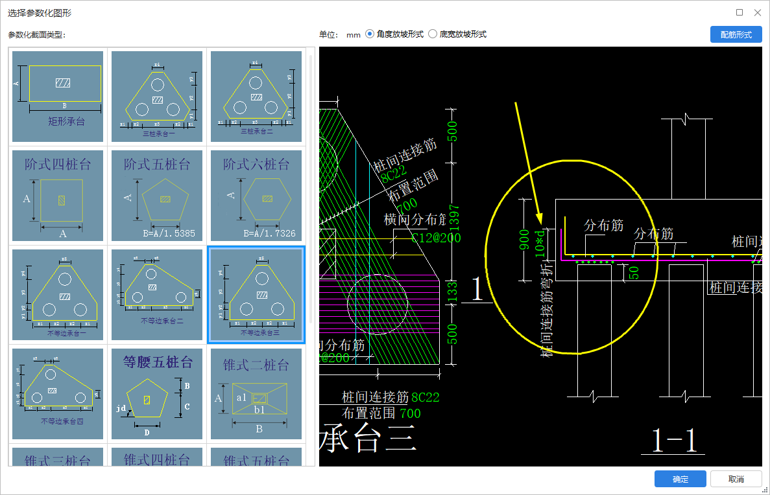
Task: Select the partially visible 锥式三桩台 thumbnail
Action: pos(58,456)
